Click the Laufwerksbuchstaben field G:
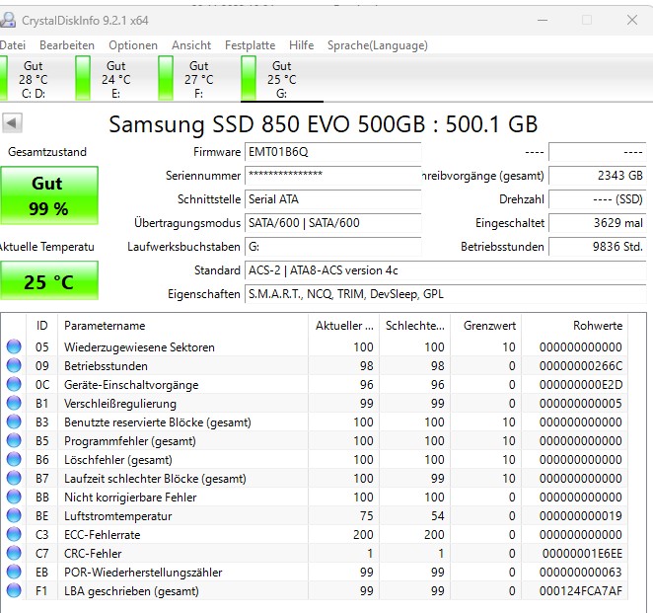The height and width of the screenshot is (613, 653). coord(333,247)
